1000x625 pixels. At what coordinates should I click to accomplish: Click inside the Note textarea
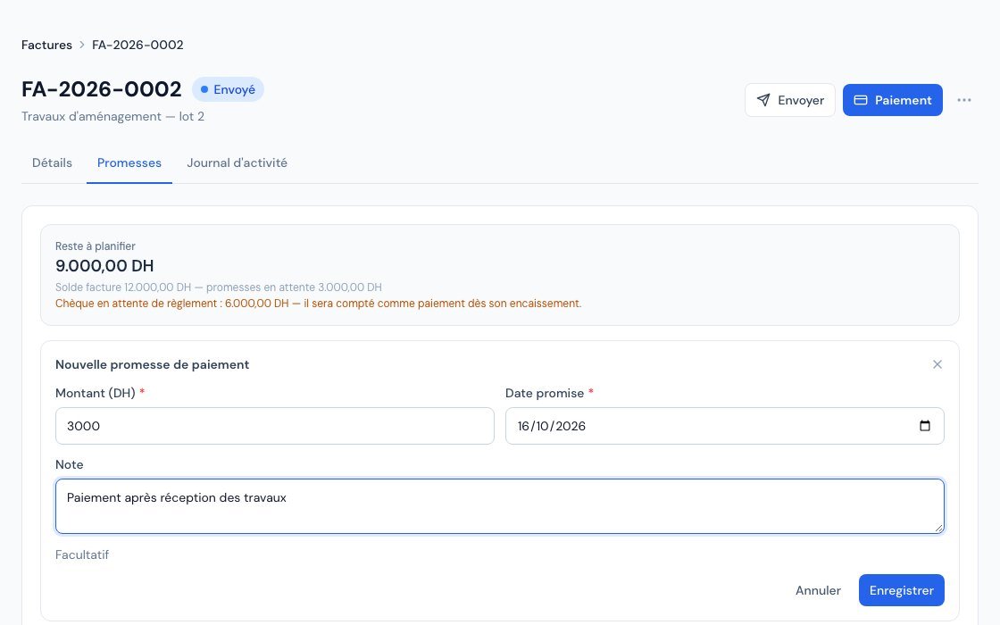click(x=500, y=506)
